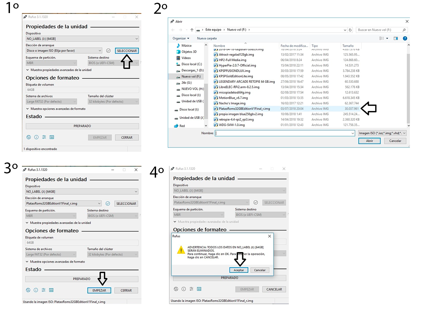The width and height of the screenshot is (424, 317).
Task: Sort files by Fecha de modificación column
Action: pos(294,46)
